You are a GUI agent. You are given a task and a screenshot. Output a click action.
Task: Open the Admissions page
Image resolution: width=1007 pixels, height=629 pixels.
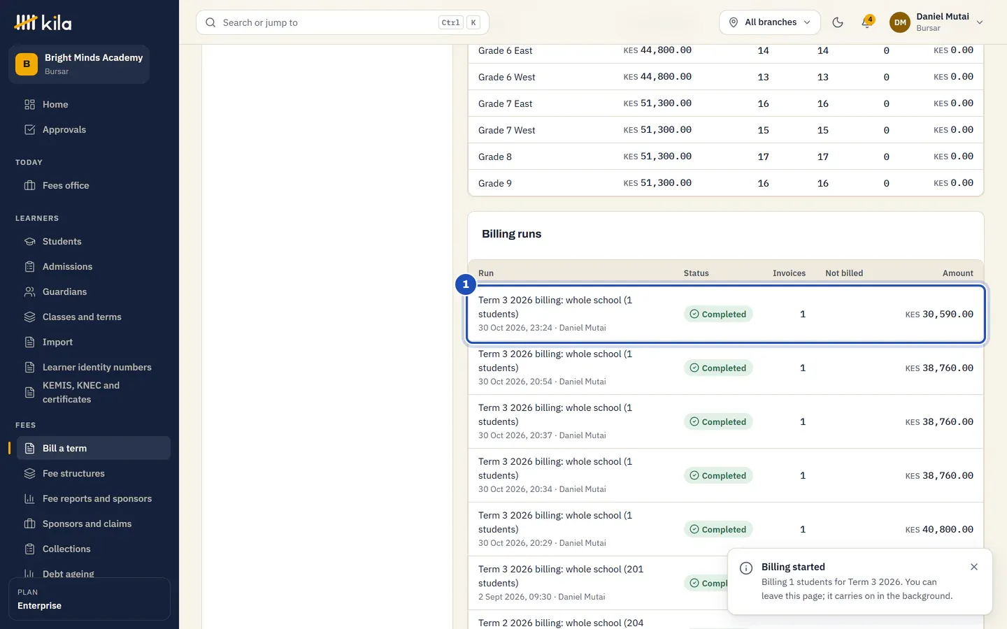point(94,266)
